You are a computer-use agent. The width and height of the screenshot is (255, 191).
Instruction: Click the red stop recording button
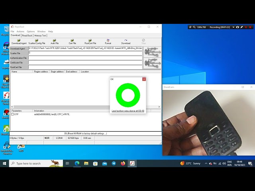click(x=250, y=27)
